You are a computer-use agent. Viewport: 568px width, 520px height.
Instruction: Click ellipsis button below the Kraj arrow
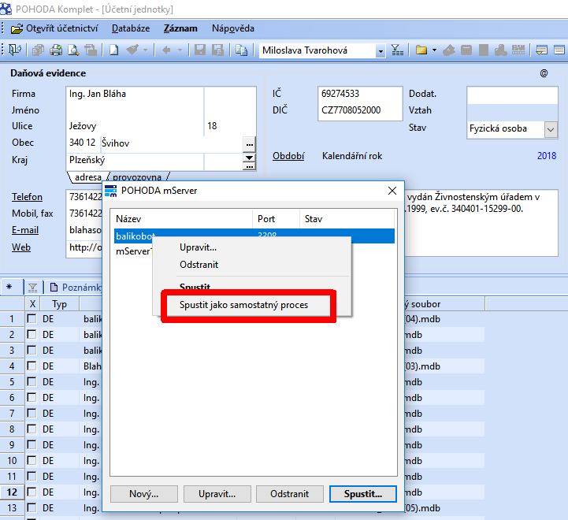(x=249, y=166)
